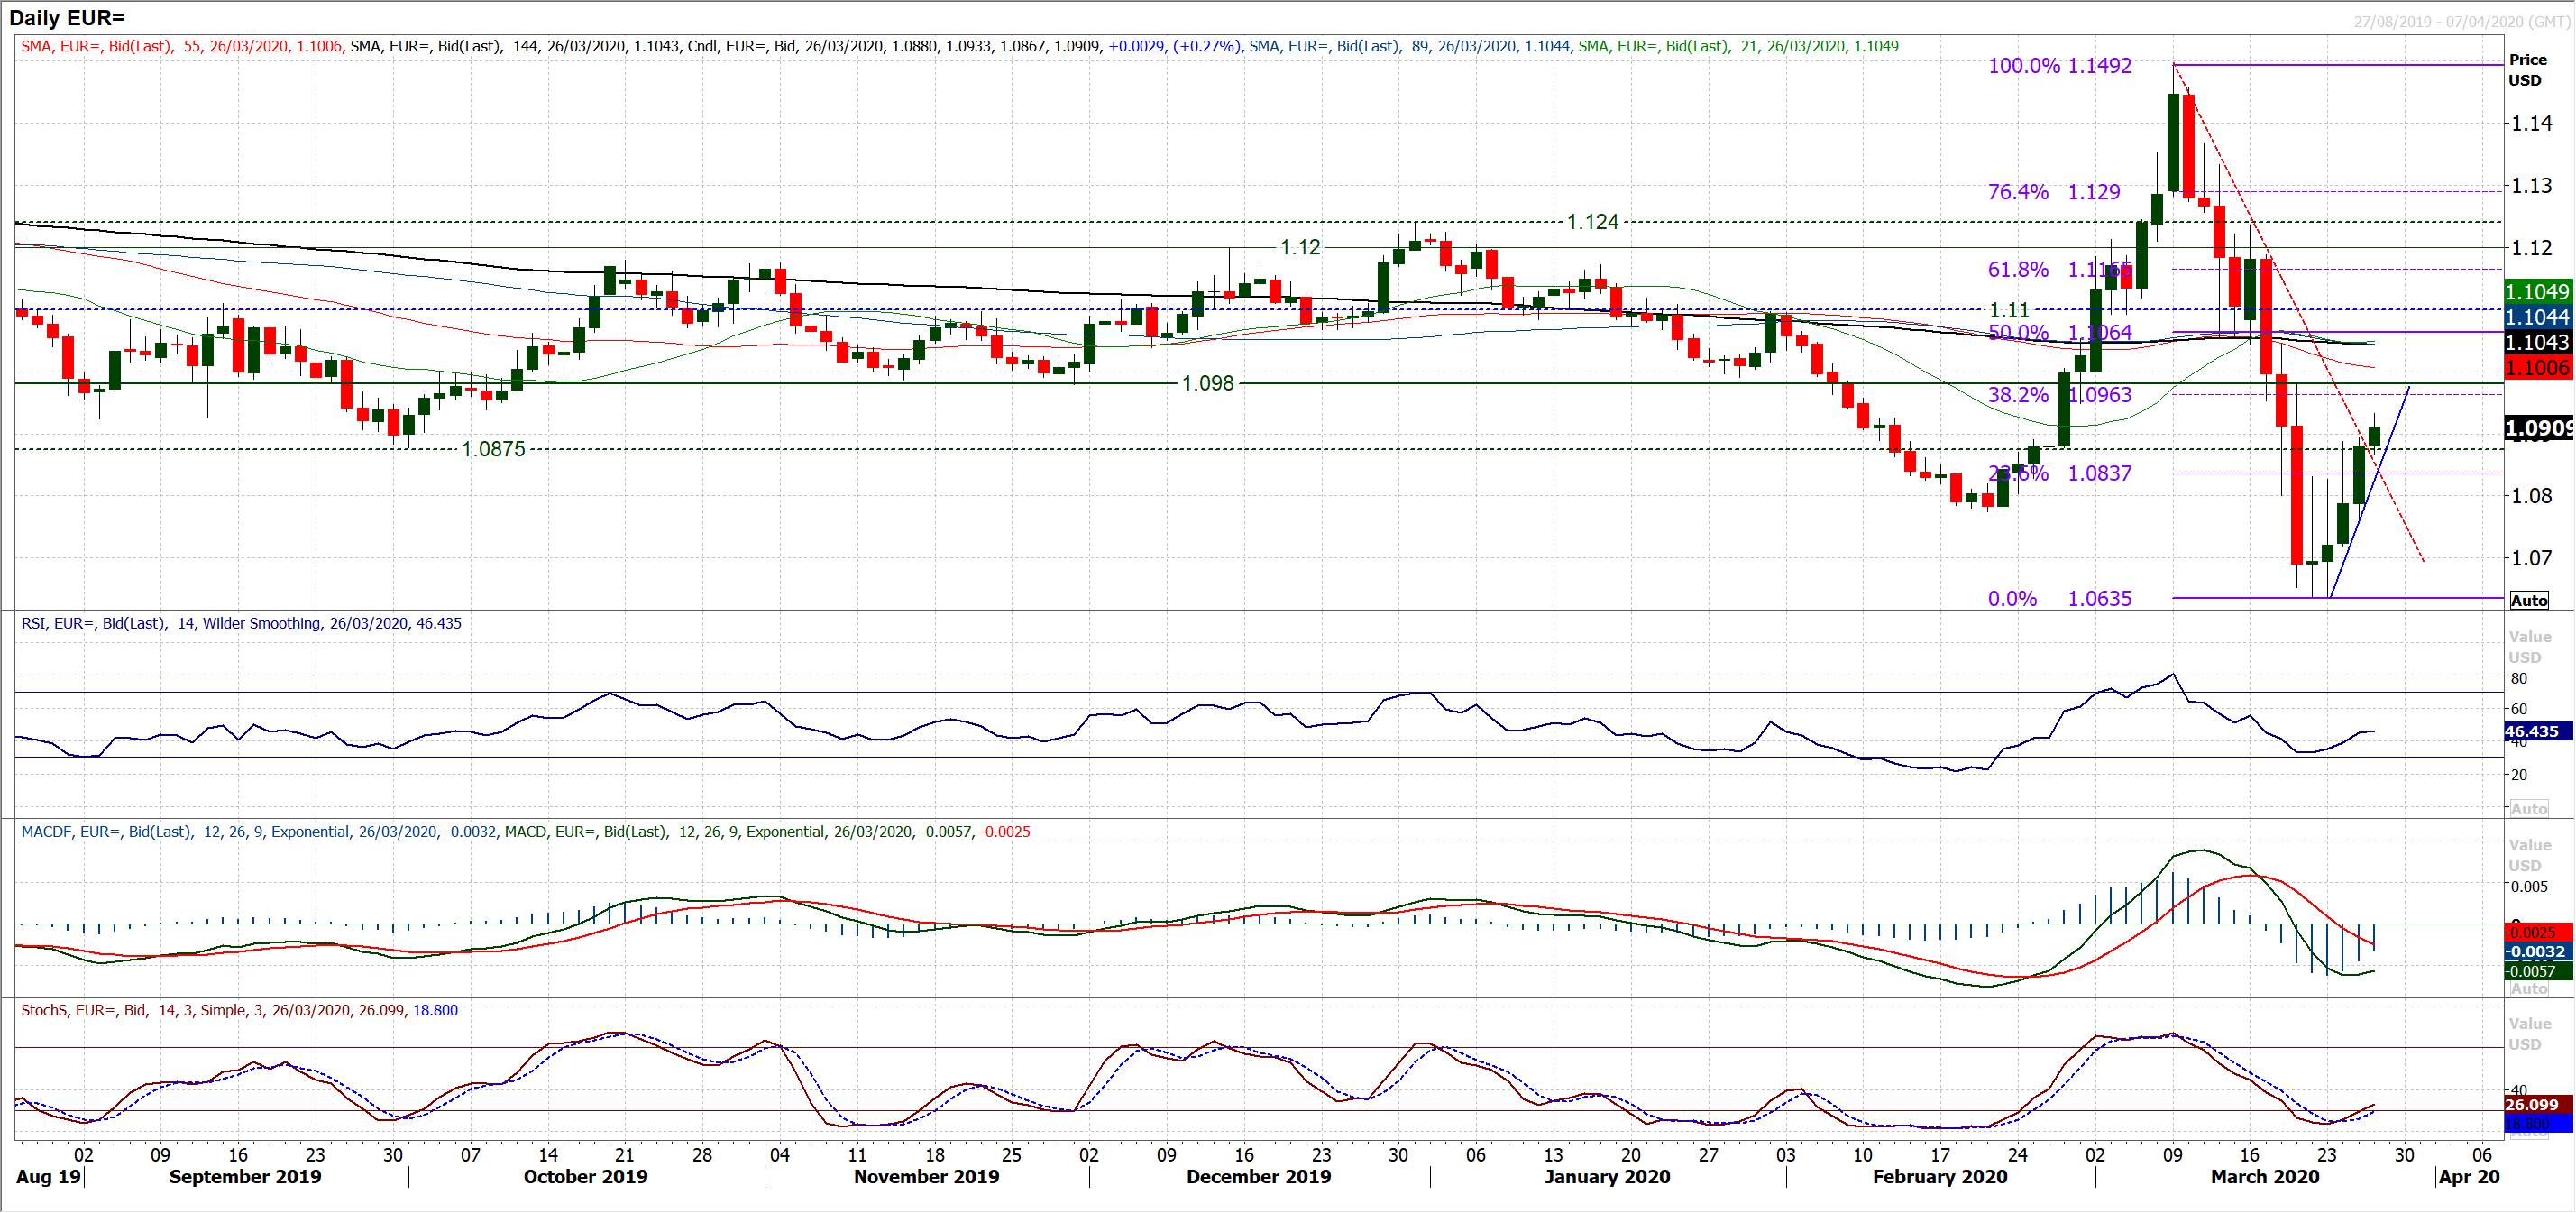
Task: Click the RSI value tag 46.435
Action: (2538, 732)
